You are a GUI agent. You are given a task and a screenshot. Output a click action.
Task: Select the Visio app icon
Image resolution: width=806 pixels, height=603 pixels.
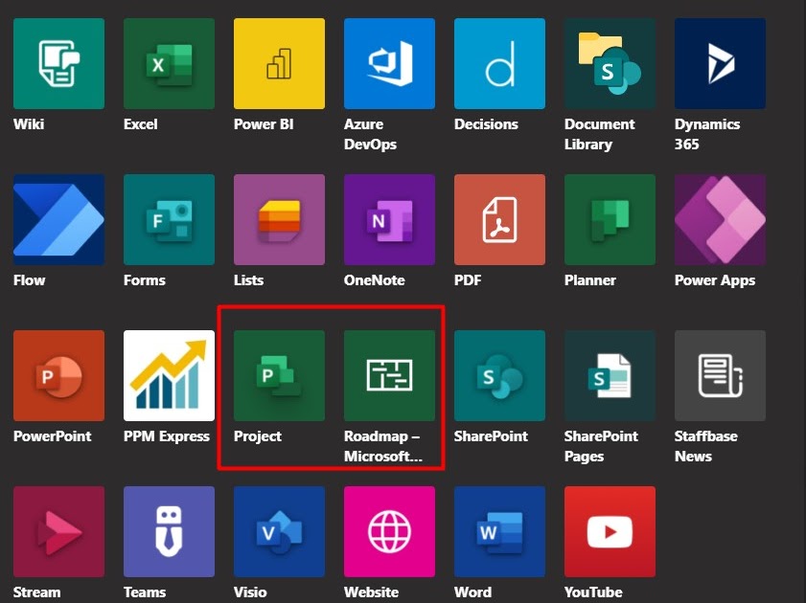279,531
